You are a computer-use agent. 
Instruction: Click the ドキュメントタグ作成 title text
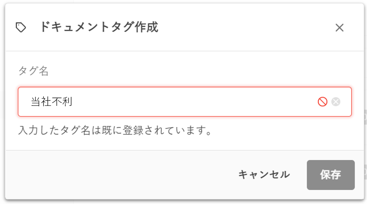[99, 28]
